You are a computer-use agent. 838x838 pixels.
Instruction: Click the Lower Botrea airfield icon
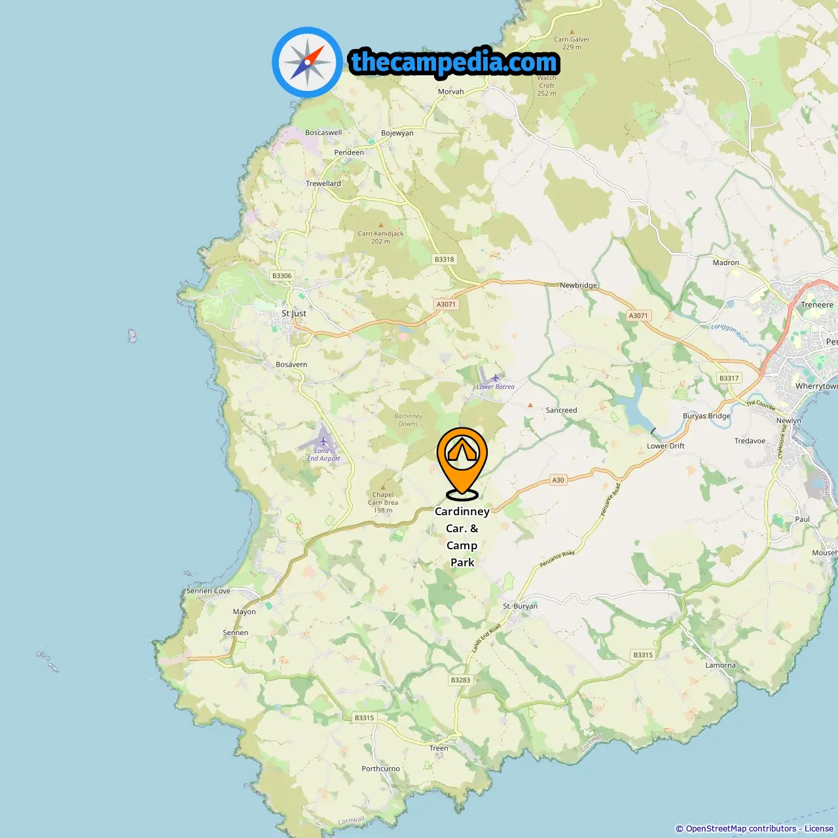click(x=495, y=378)
